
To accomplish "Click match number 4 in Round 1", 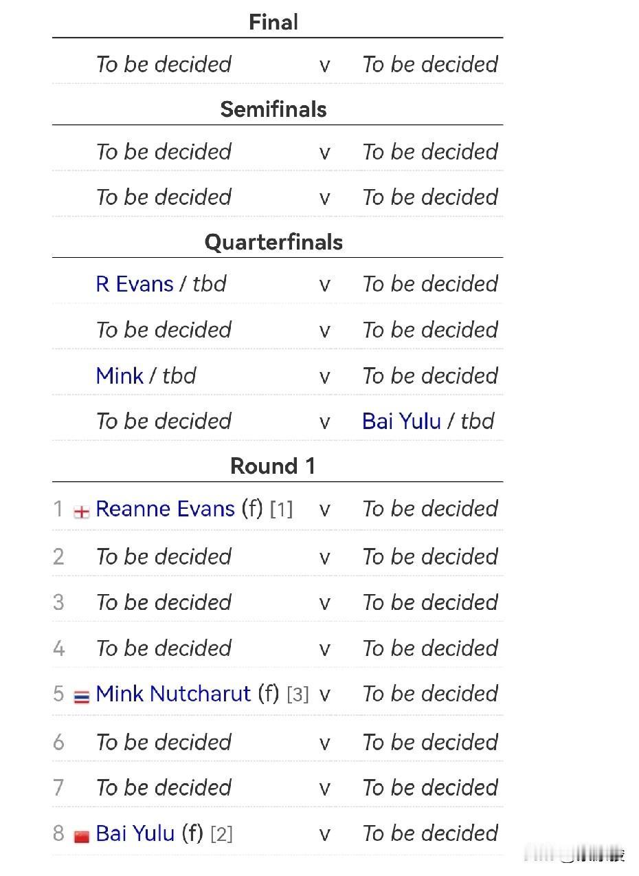I will click(58, 648).
